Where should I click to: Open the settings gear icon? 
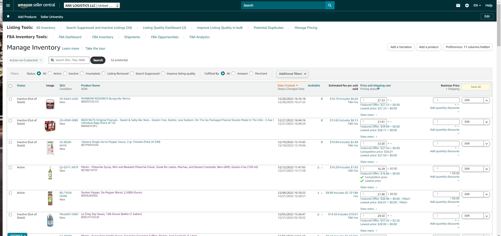pyautogui.click(x=467, y=5)
